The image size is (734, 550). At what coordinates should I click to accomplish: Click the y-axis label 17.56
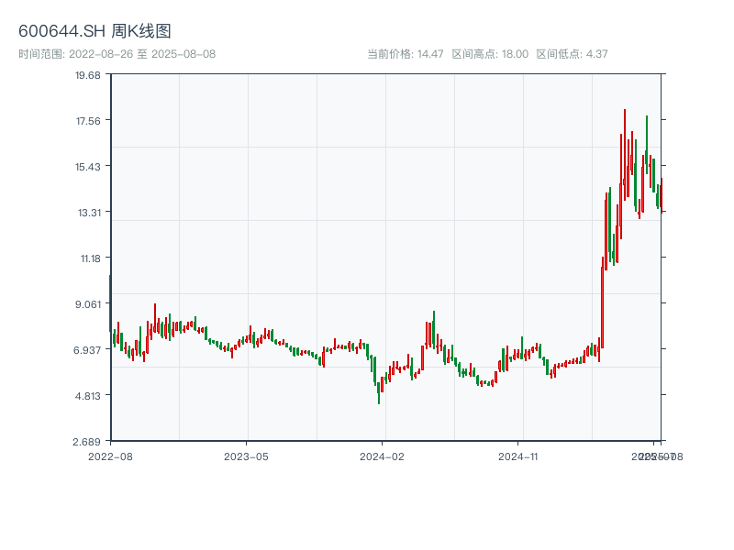[x=88, y=121]
